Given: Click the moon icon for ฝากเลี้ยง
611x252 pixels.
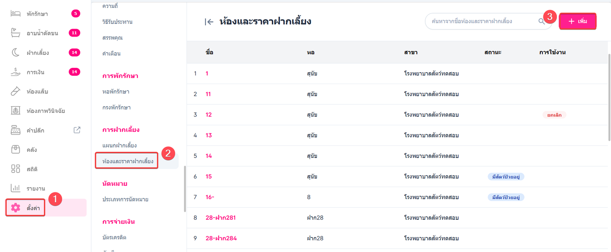Looking at the screenshot, I should tap(16, 53).
